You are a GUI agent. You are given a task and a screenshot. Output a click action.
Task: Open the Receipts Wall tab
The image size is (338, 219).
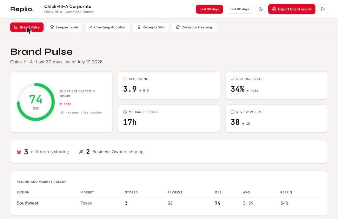click(151, 27)
